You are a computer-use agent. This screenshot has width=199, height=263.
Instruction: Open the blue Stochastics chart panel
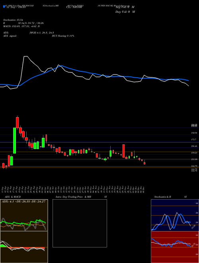click(175, 215)
